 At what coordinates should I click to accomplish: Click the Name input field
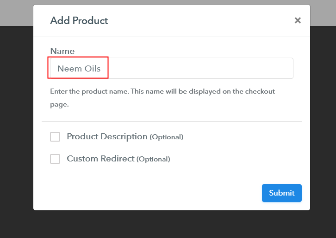(171, 68)
